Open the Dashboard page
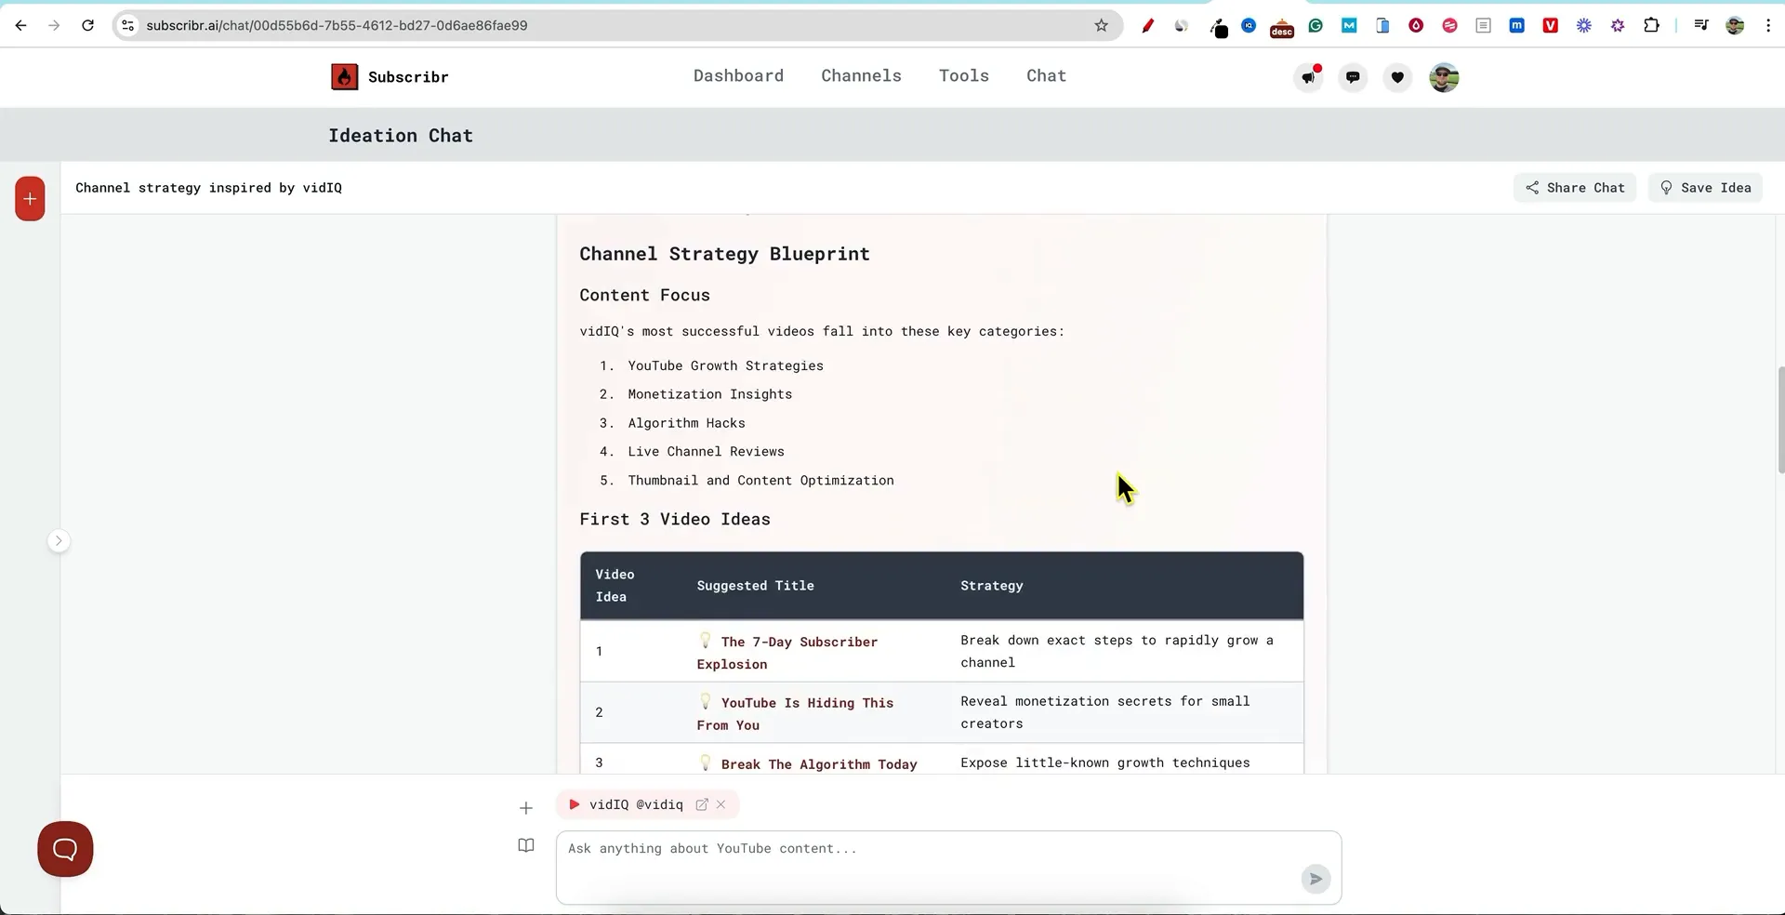Image resolution: width=1785 pixels, height=915 pixels. click(738, 76)
